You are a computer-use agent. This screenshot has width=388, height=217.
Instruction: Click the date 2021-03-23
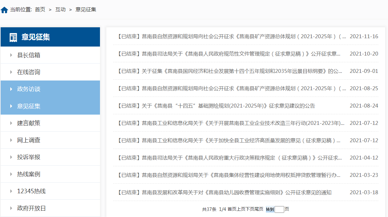(364, 175)
